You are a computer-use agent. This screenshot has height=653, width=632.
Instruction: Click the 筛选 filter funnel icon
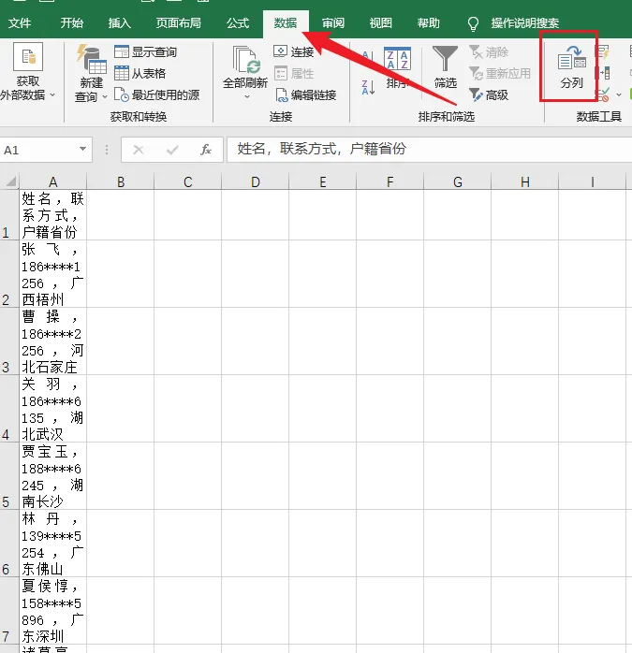[x=445, y=59]
